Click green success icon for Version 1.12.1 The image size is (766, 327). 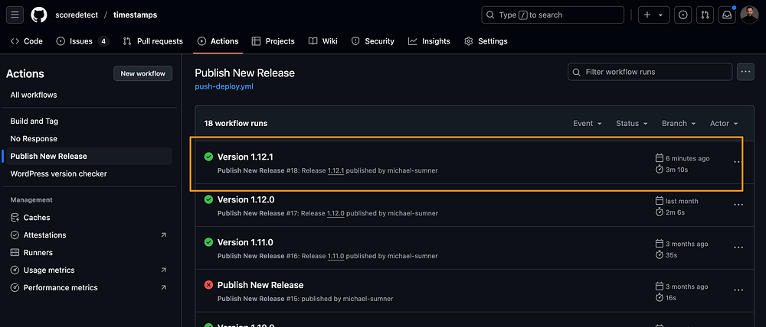pyautogui.click(x=208, y=157)
